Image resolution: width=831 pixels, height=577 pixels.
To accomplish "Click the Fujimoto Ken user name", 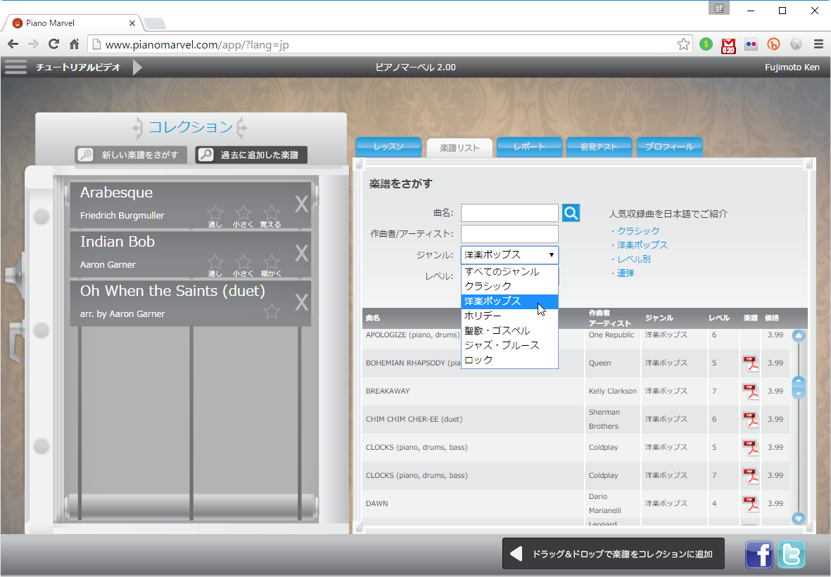I will point(792,67).
